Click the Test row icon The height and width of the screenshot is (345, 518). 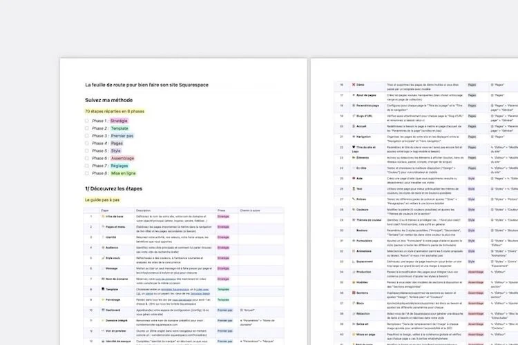click(354, 189)
